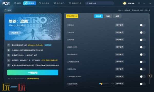The image size is (154, 92).
Task: Click the user avatar icon
Action: (x=124, y=3)
